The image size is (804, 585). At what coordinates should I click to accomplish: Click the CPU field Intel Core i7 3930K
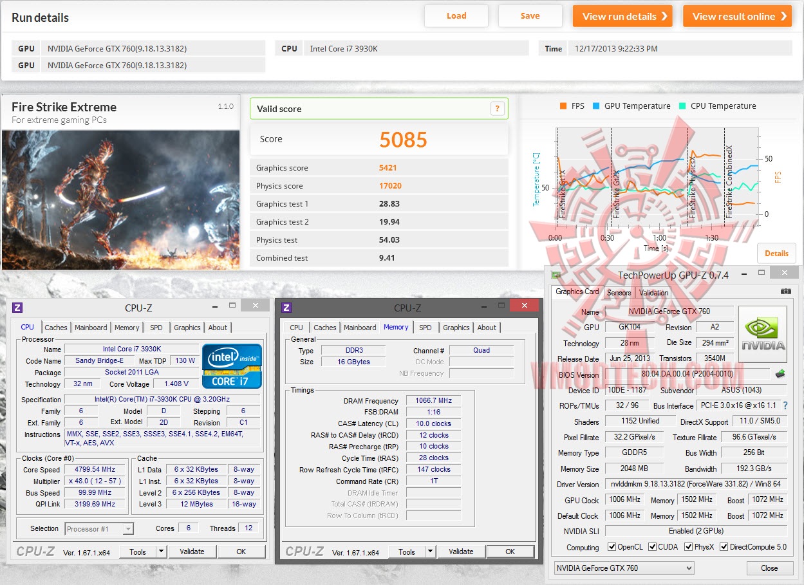pyautogui.click(x=416, y=48)
